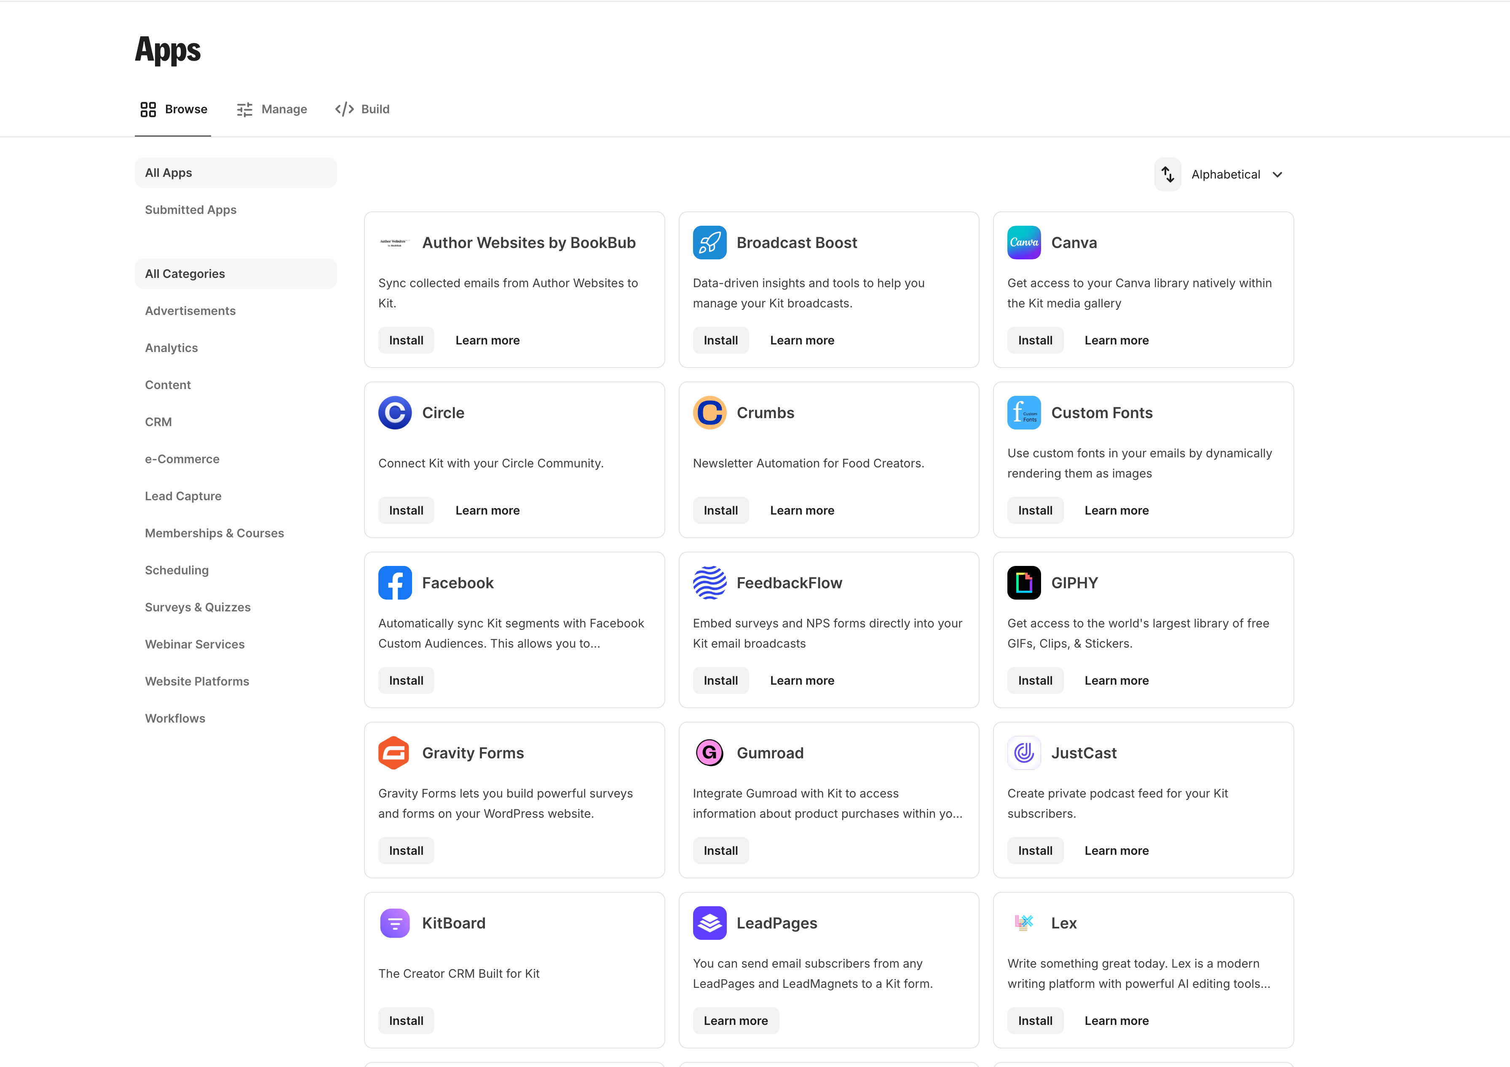
Task: Filter by Website Platforms category
Action: [236, 681]
